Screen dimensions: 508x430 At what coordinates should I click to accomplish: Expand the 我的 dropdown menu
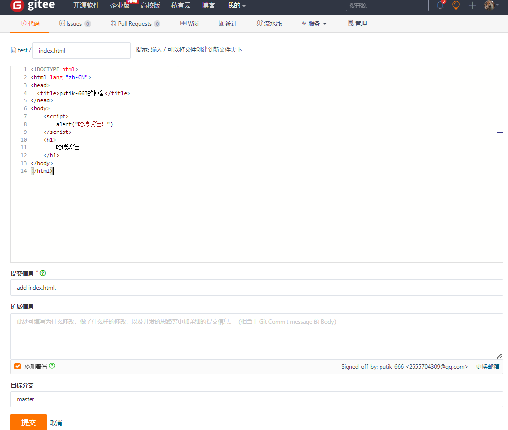pos(236,6)
